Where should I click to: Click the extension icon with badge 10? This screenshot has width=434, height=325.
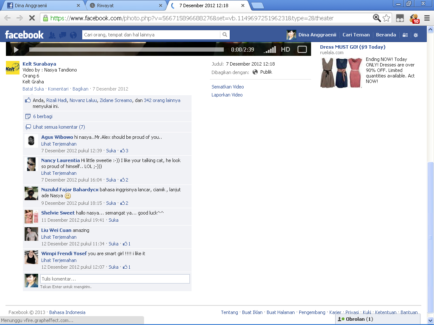point(414,19)
